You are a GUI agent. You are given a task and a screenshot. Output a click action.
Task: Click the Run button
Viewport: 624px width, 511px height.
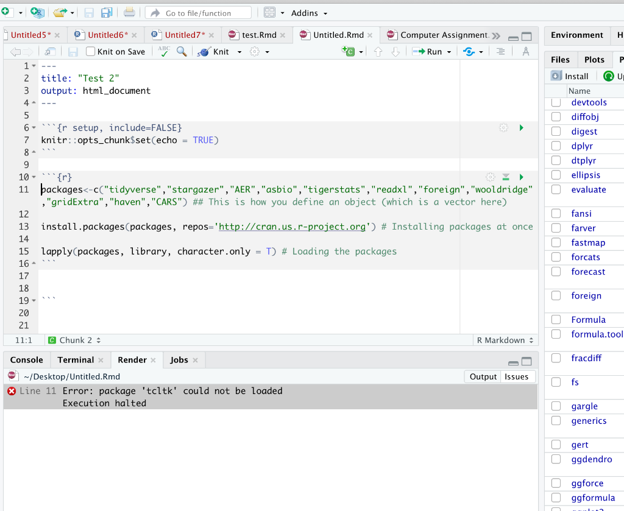(427, 52)
